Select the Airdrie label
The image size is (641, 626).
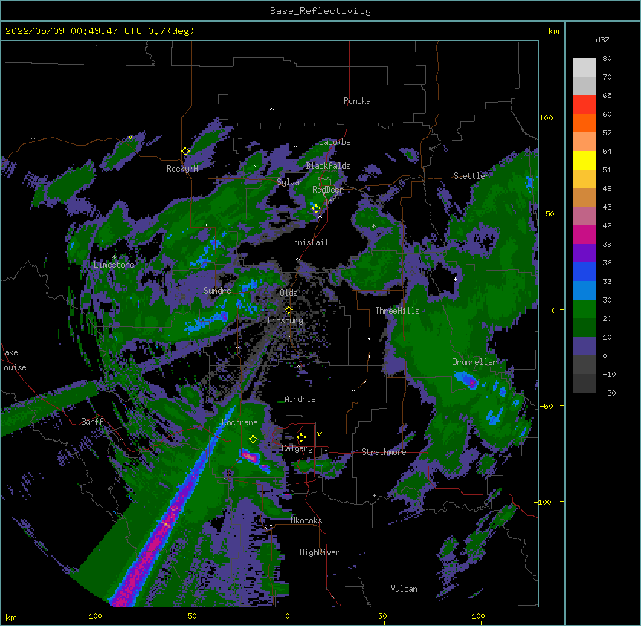[300, 399]
